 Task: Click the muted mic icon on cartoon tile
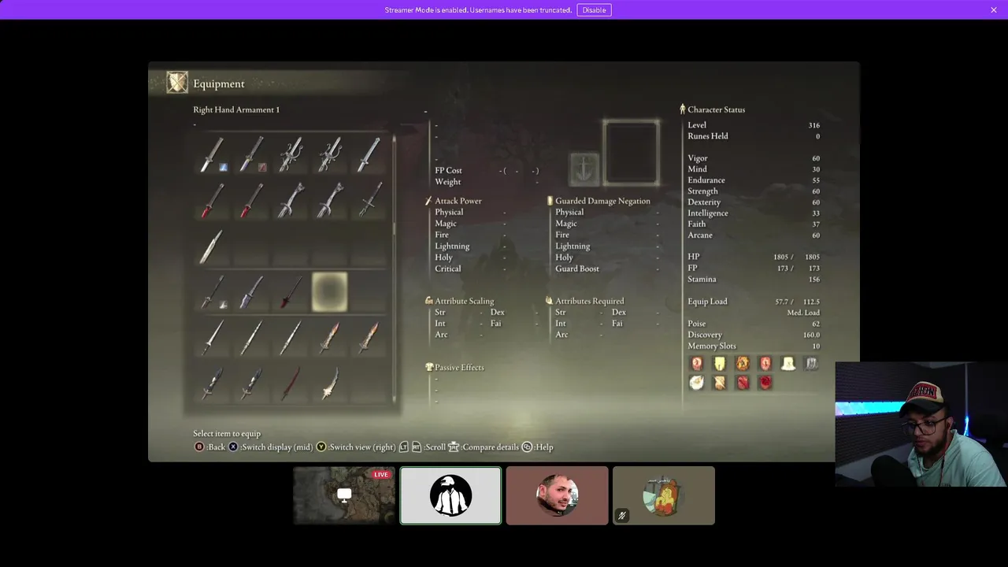(x=621, y=516)
